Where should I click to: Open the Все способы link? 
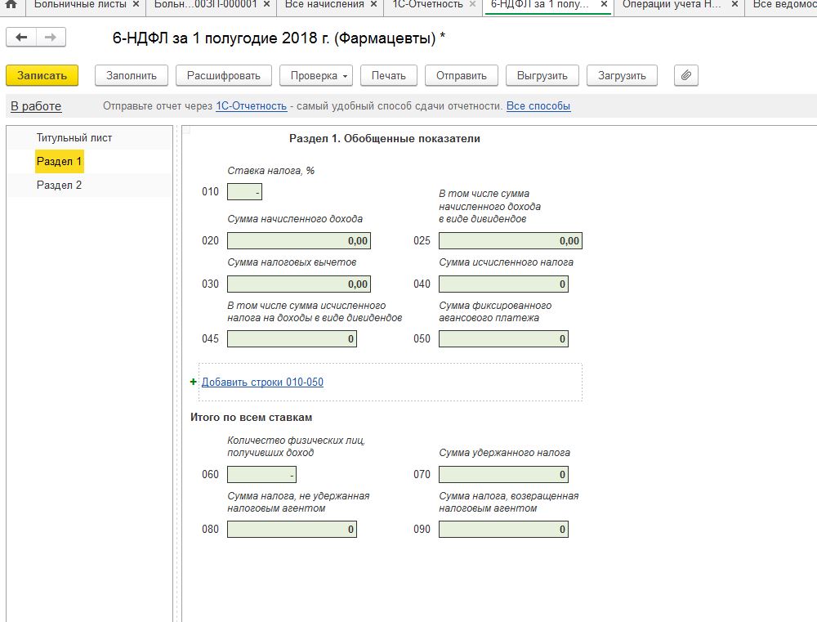(x=538, y=106)
